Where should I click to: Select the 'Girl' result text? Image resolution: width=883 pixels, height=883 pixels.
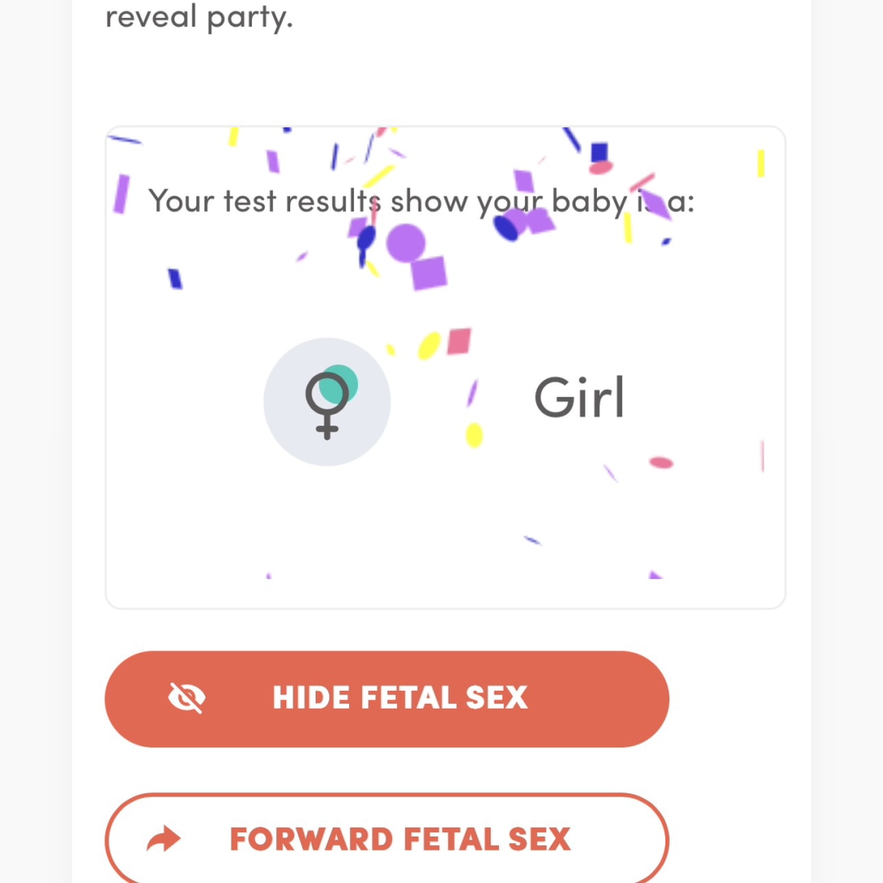point(579,397)
